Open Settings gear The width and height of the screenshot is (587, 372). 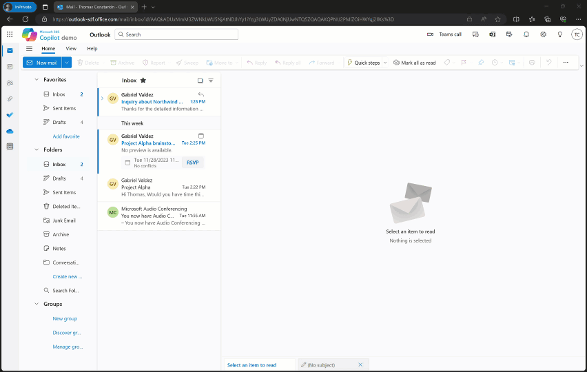tap(543, 34)
